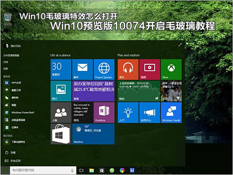Open the Music (音乐) headphones tile

click(128, 69)
